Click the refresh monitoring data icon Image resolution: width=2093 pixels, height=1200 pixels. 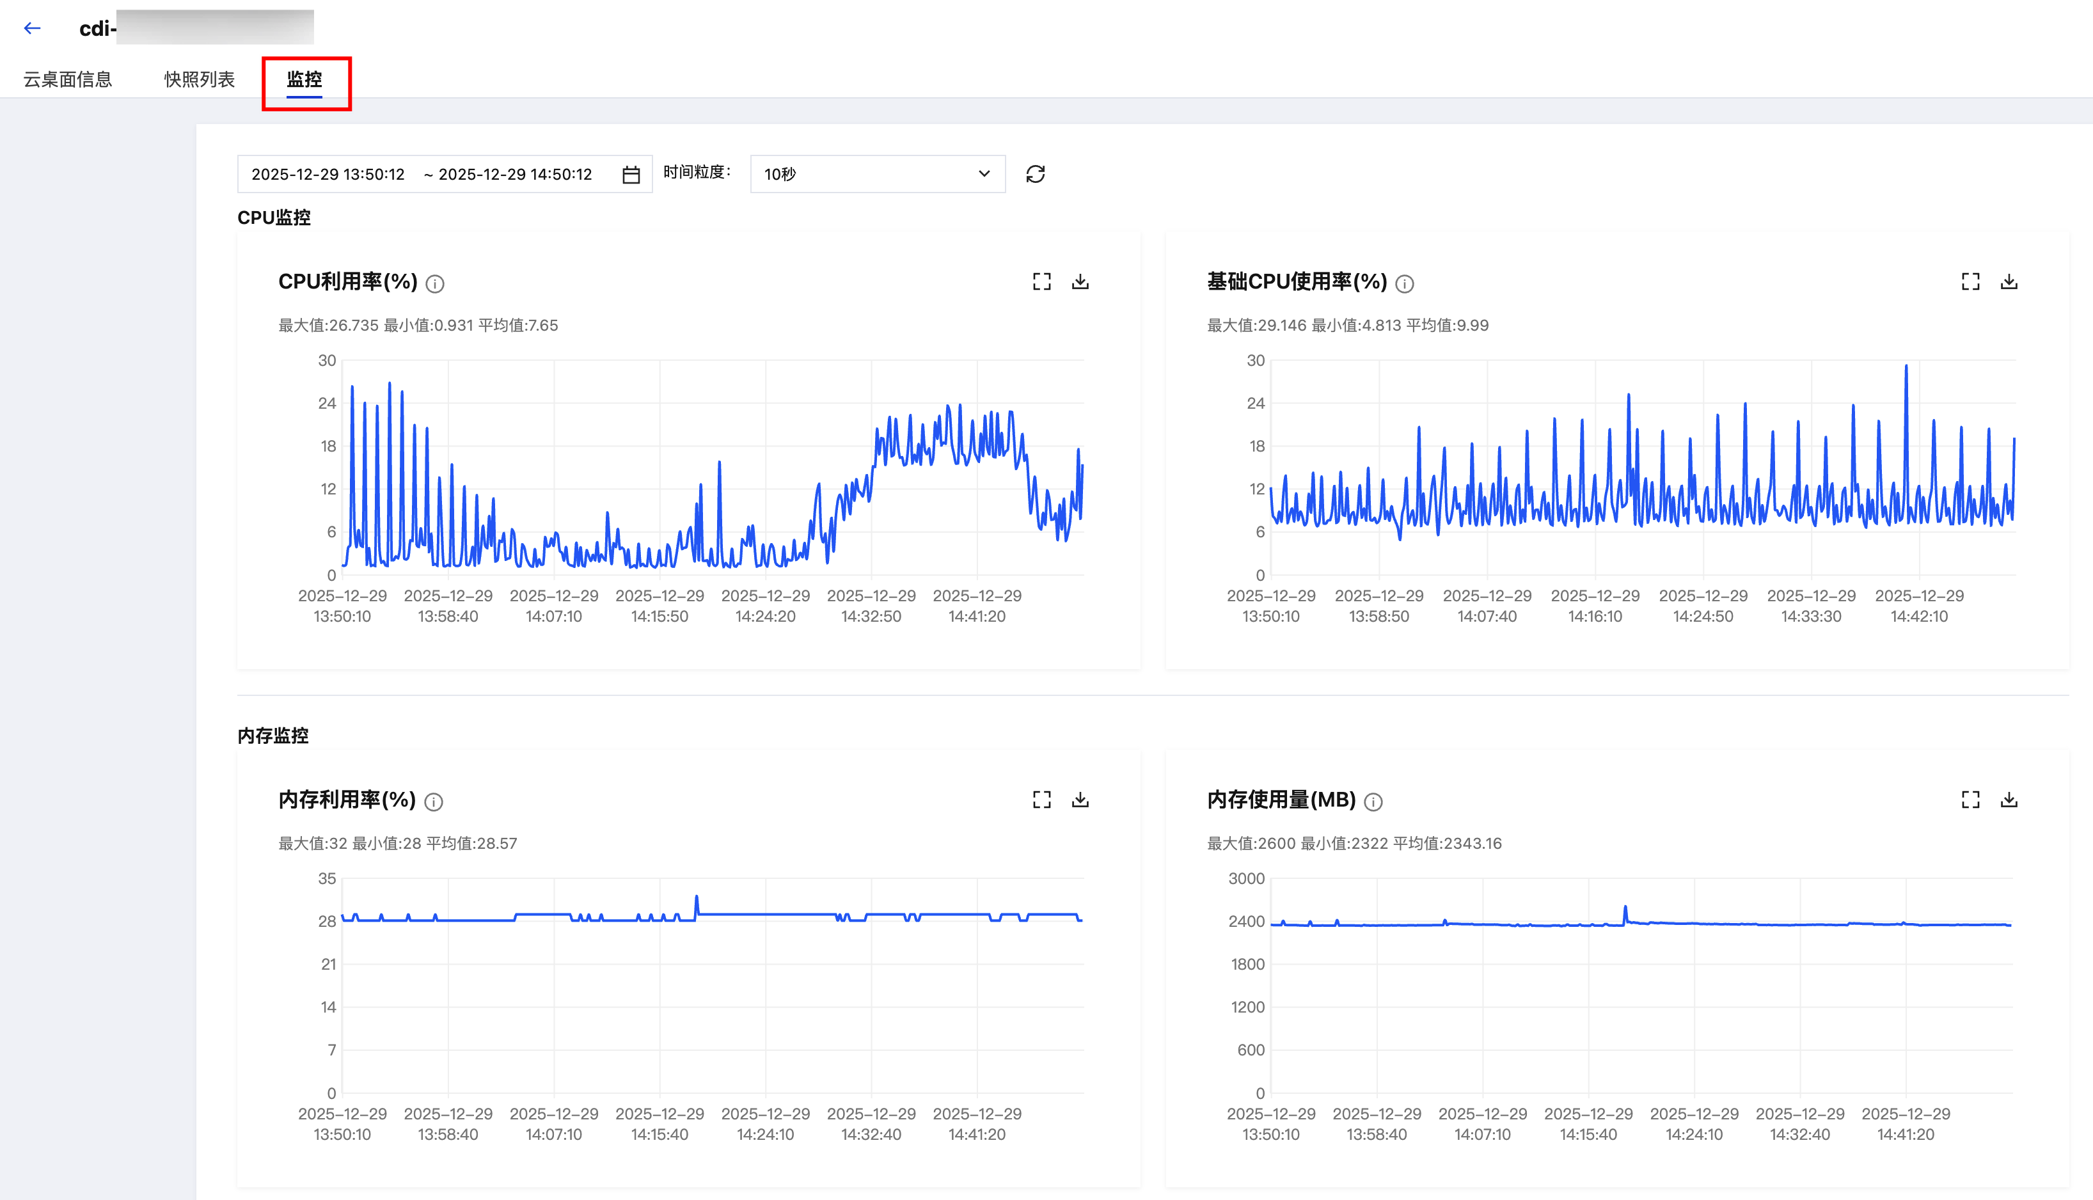(1035, 174)
